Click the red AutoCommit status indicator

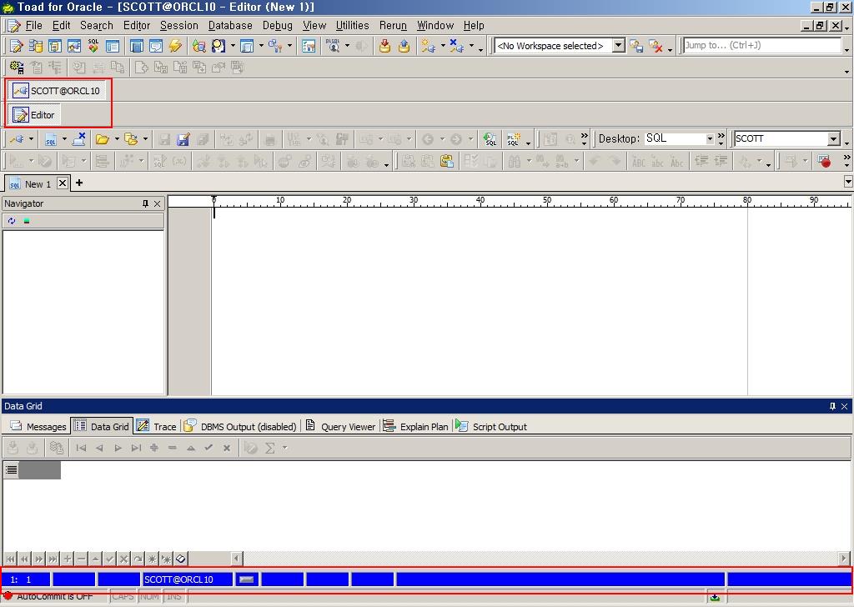point(8,596)
